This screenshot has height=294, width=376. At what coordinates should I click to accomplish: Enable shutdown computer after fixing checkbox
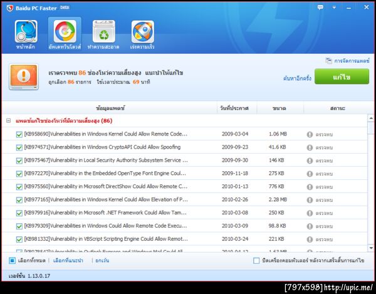coord(256,260)
